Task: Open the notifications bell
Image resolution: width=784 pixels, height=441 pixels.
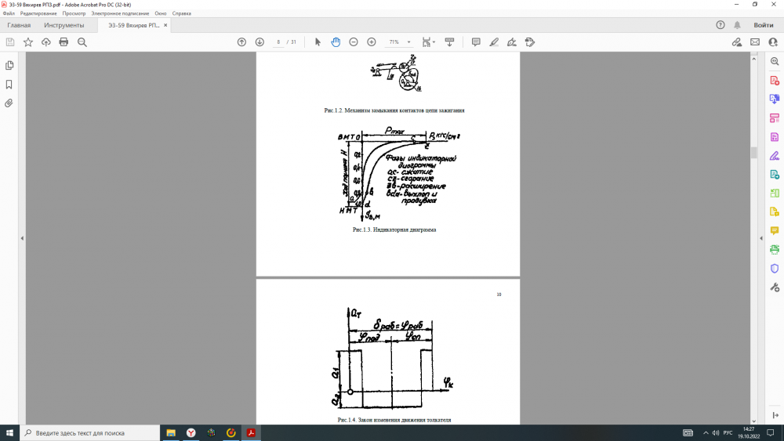Action: [737, 25]
